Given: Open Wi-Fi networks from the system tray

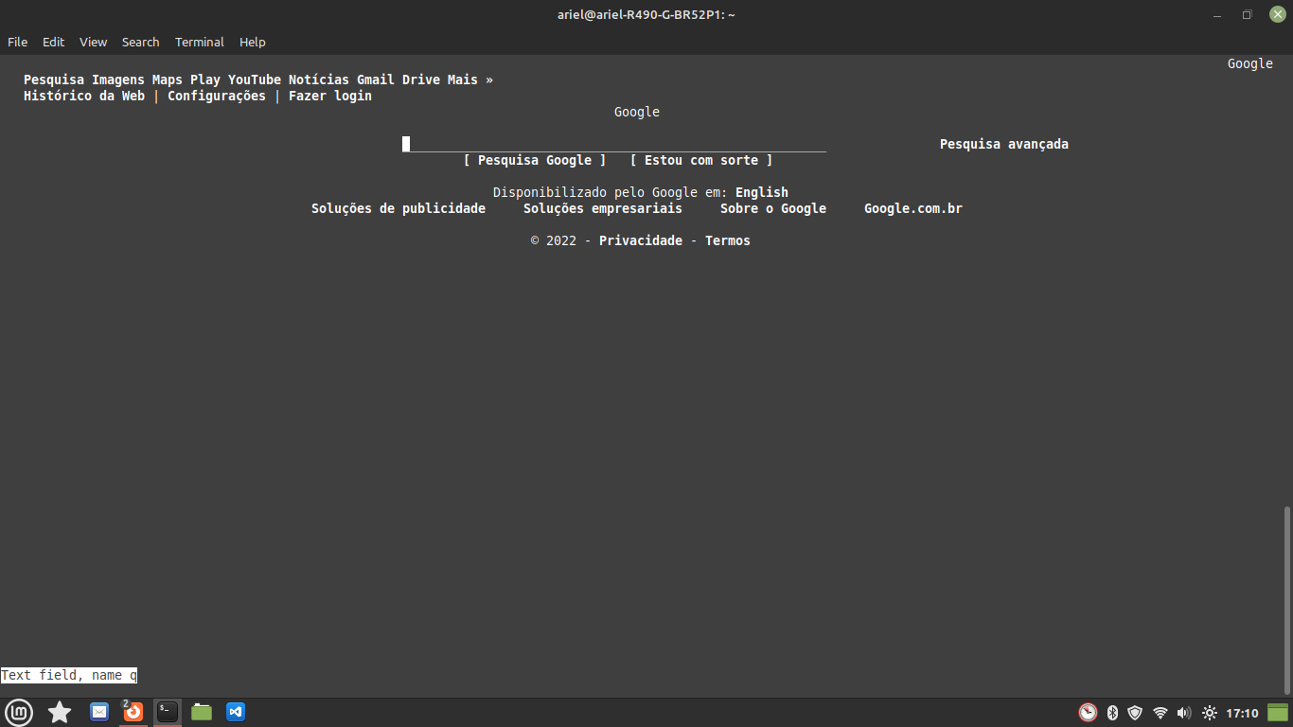Looking at the screenshot, I should 1160,712.
